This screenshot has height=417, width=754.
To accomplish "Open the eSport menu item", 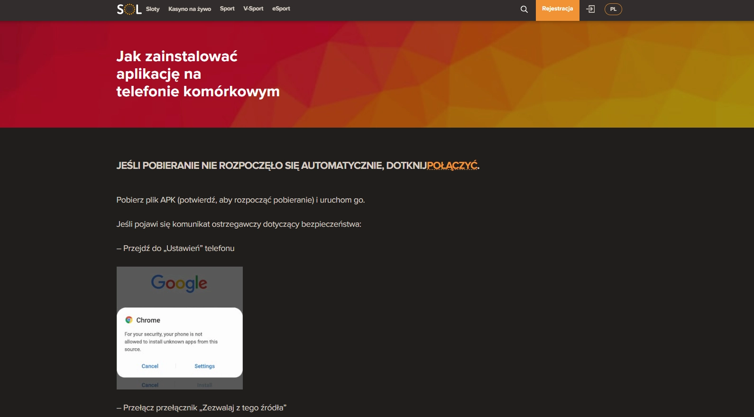I will point(281,9).
